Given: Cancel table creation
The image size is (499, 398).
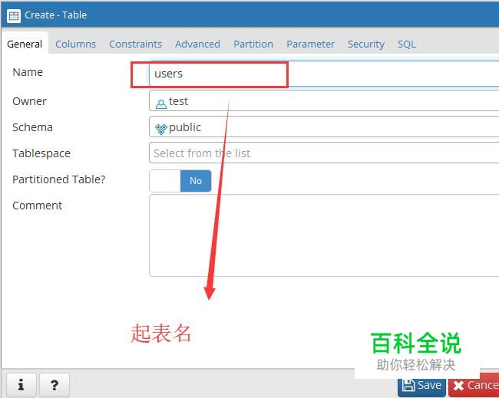Looking at the screenshot, I should pyautogui.click(x=474, y=386).
